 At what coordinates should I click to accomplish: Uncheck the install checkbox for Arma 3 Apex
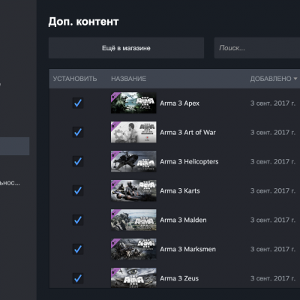click(78, 103)
